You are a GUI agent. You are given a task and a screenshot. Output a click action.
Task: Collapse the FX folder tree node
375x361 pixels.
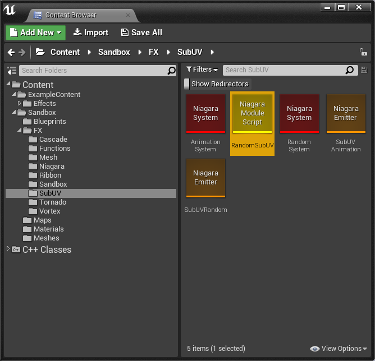click(x=20, y=131)
